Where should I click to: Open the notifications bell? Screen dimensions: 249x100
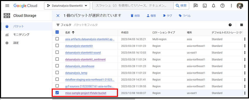point(214,6)
